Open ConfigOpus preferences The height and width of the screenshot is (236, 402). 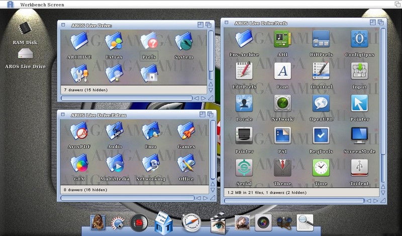tap(359, 39)
